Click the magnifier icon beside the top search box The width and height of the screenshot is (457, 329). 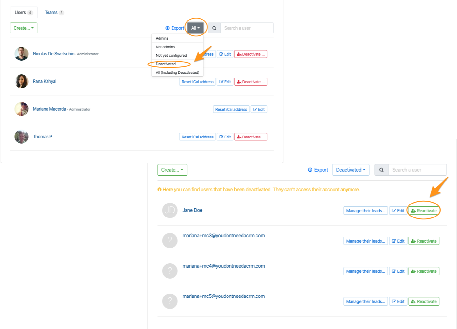tap(214, 28)
